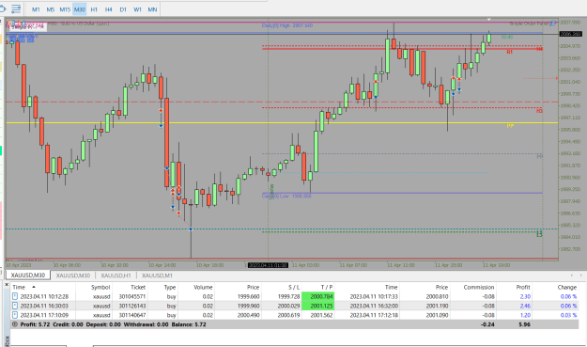Switch chart to M15 timeframe

(65, 9)
